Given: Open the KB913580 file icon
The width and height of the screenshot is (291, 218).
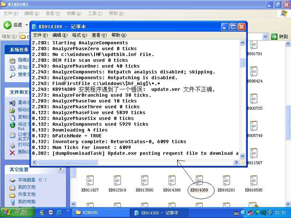Looking at the screenshot, I should pyautogui.click(x=144, y=180).
